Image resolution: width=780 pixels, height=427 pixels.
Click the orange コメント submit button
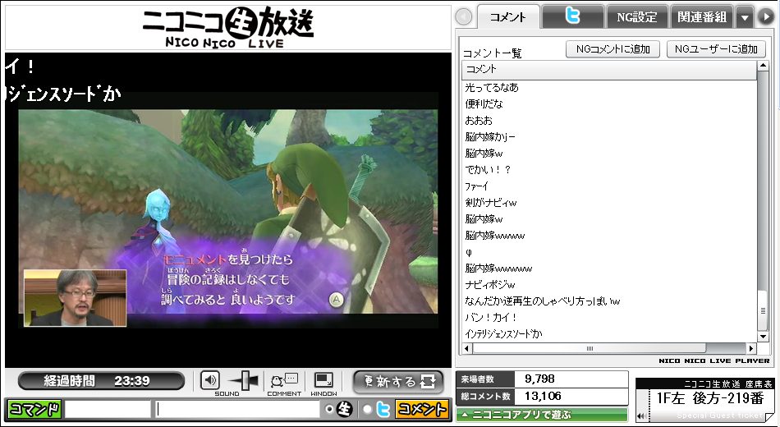click(x=421, y=409)
